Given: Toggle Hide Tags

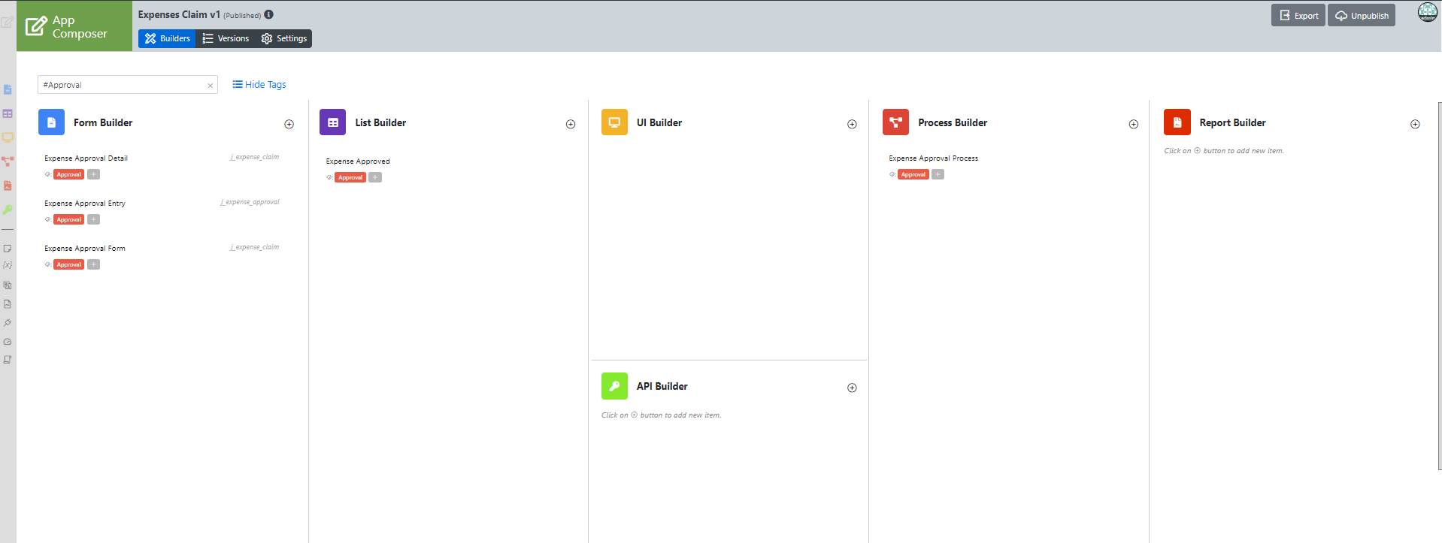Looking at the screenshot, I should point(259,84).
